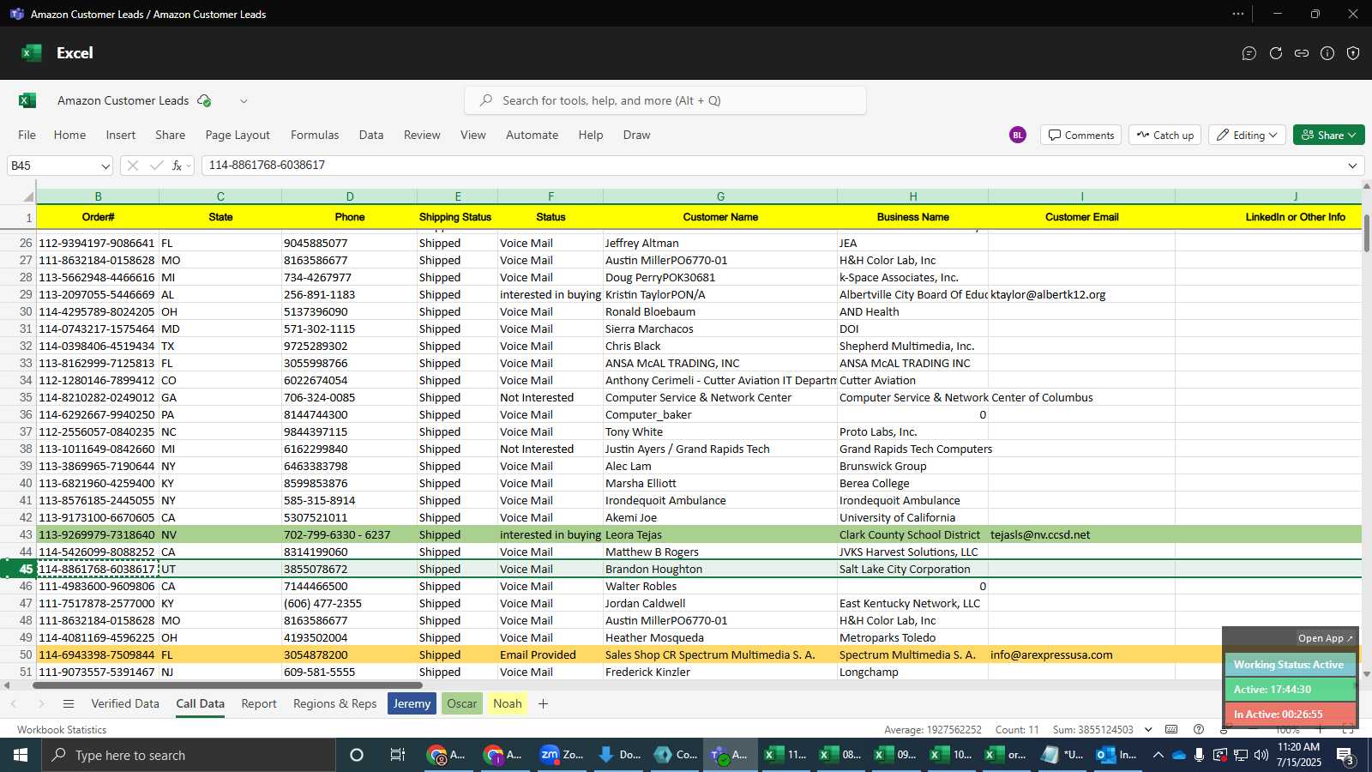Open the Name Box dropdown arrow

pos(105,166)
